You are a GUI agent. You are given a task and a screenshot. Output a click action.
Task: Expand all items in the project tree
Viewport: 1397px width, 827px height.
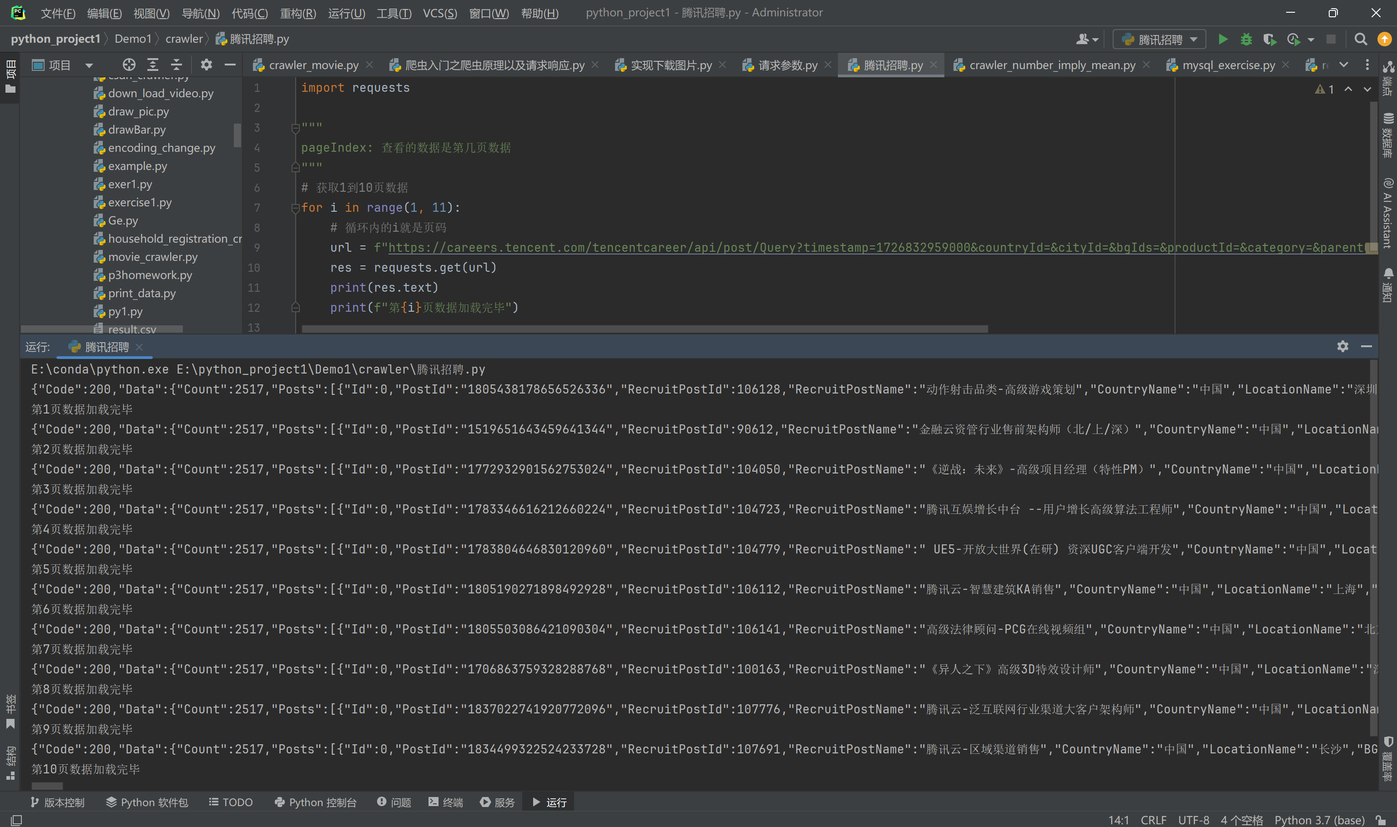pos(153,65)
